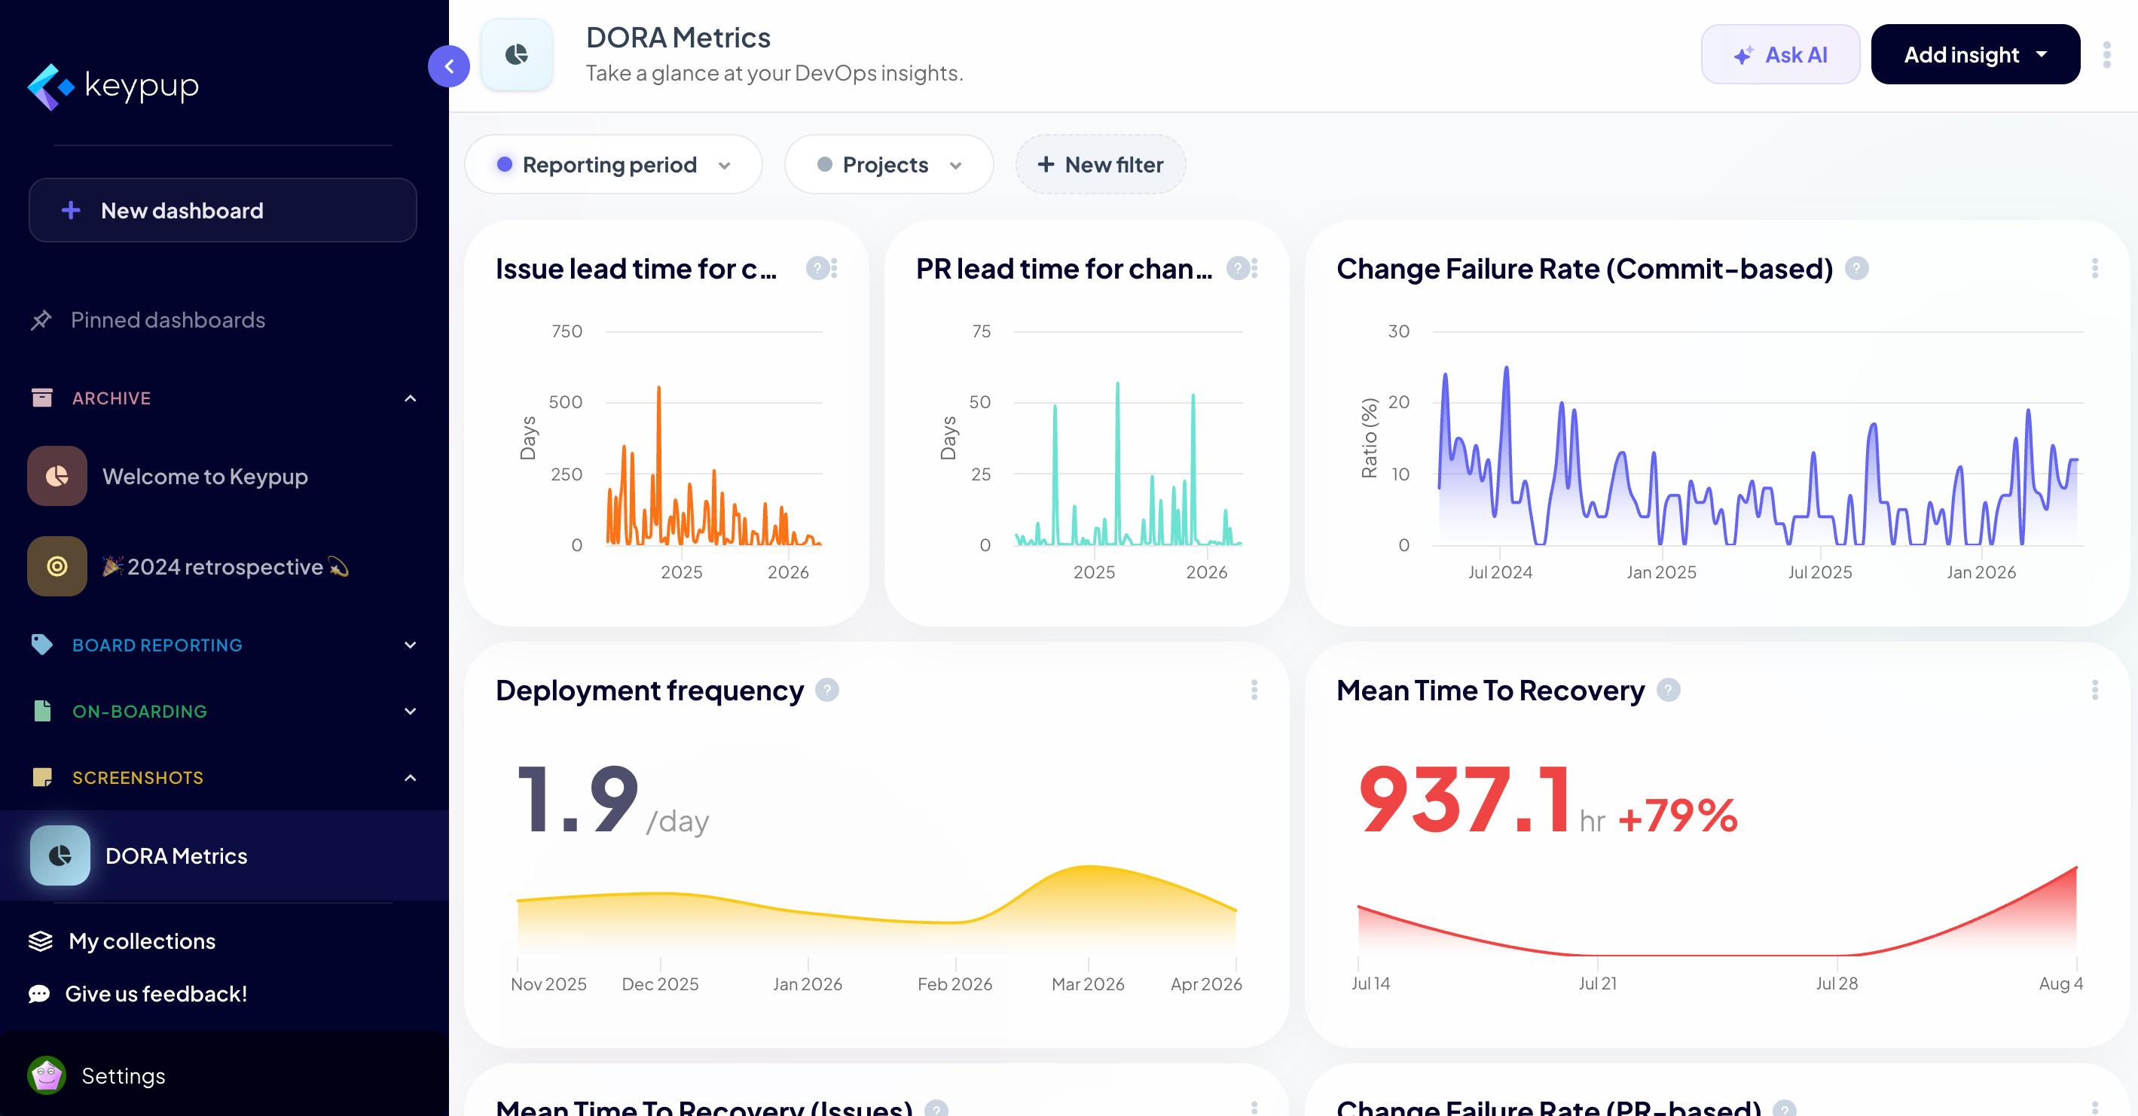Click the Issue lead time orange chart
Viewport: 2138px width, 1116px height.
click(713, 465)
